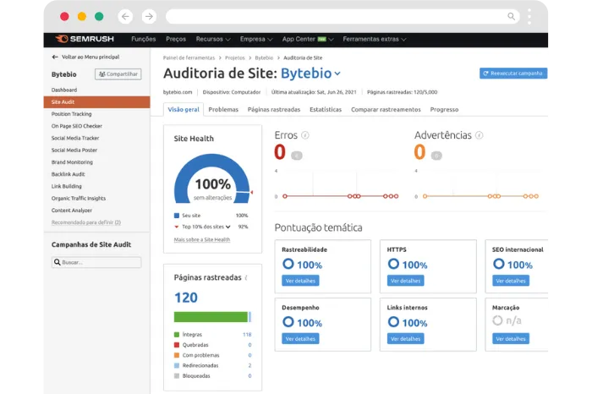The image size is (592, 394).
Task: Click the Marcação n/a circle icon
Action: (497, 320)
